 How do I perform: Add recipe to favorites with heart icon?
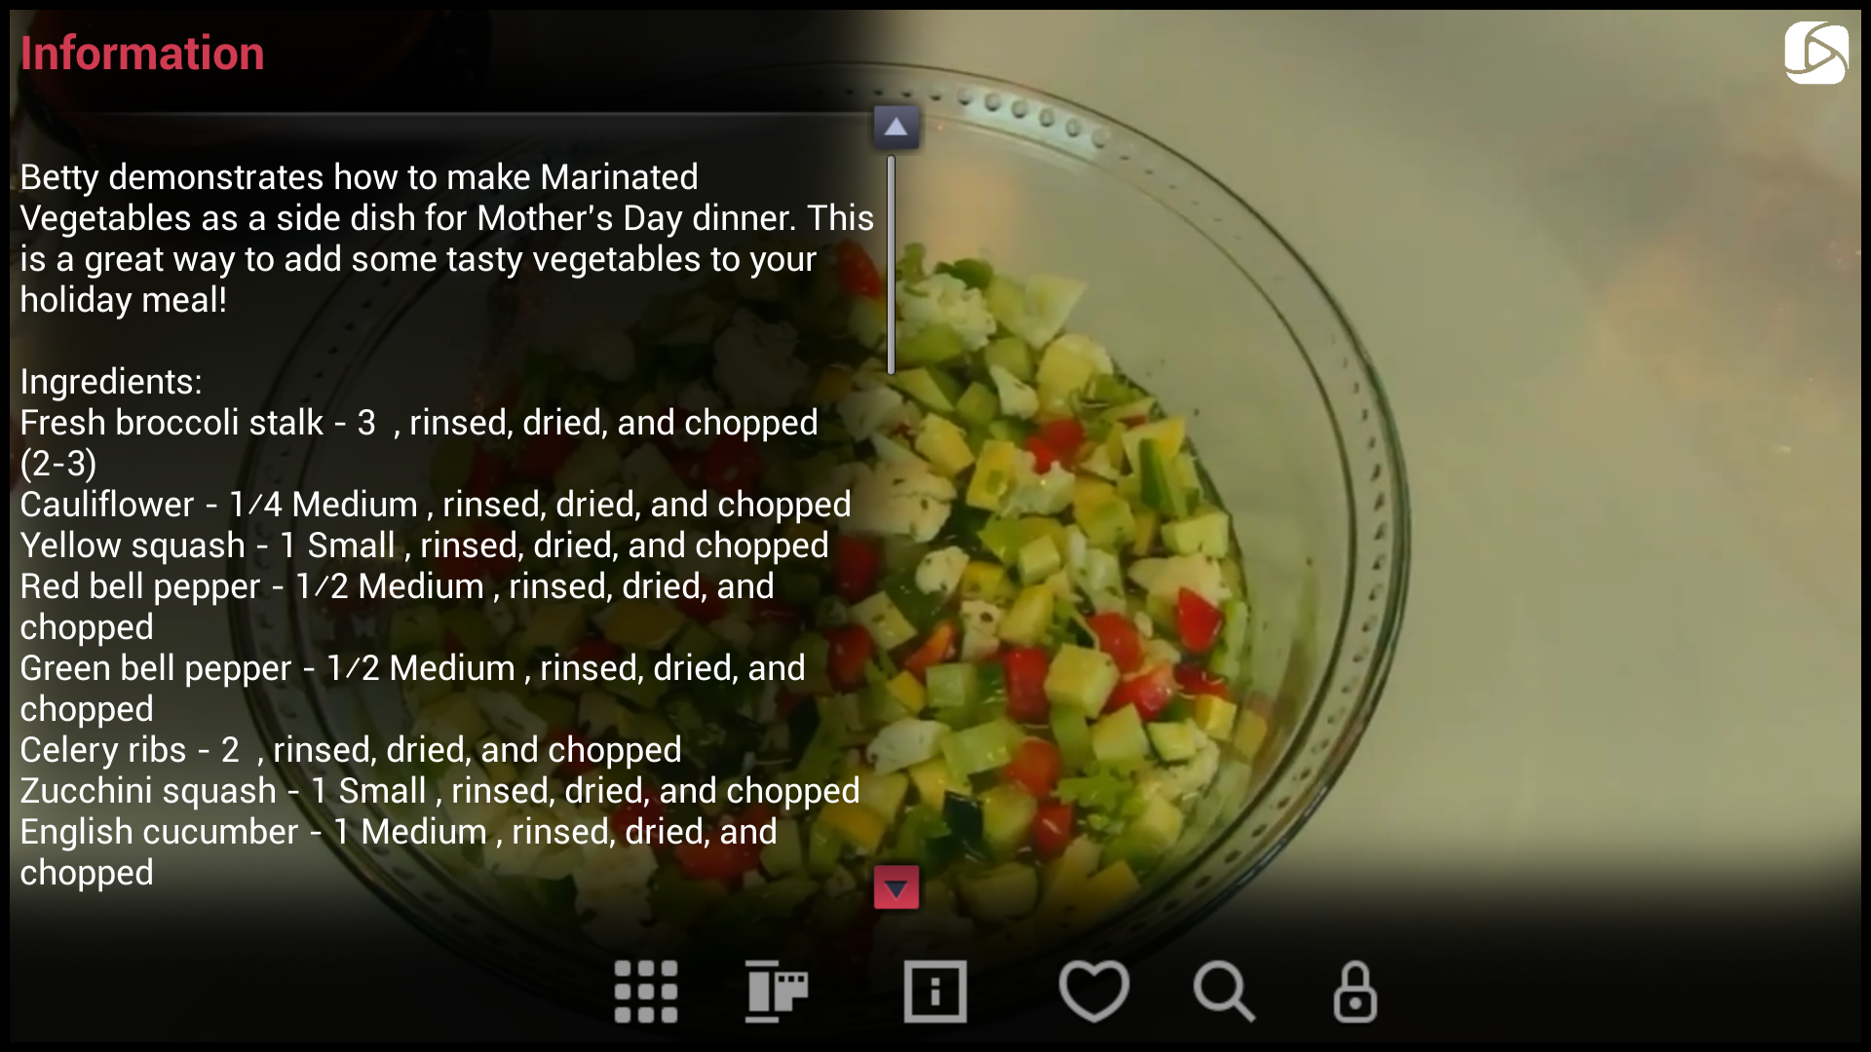[x=1094, y=992]
